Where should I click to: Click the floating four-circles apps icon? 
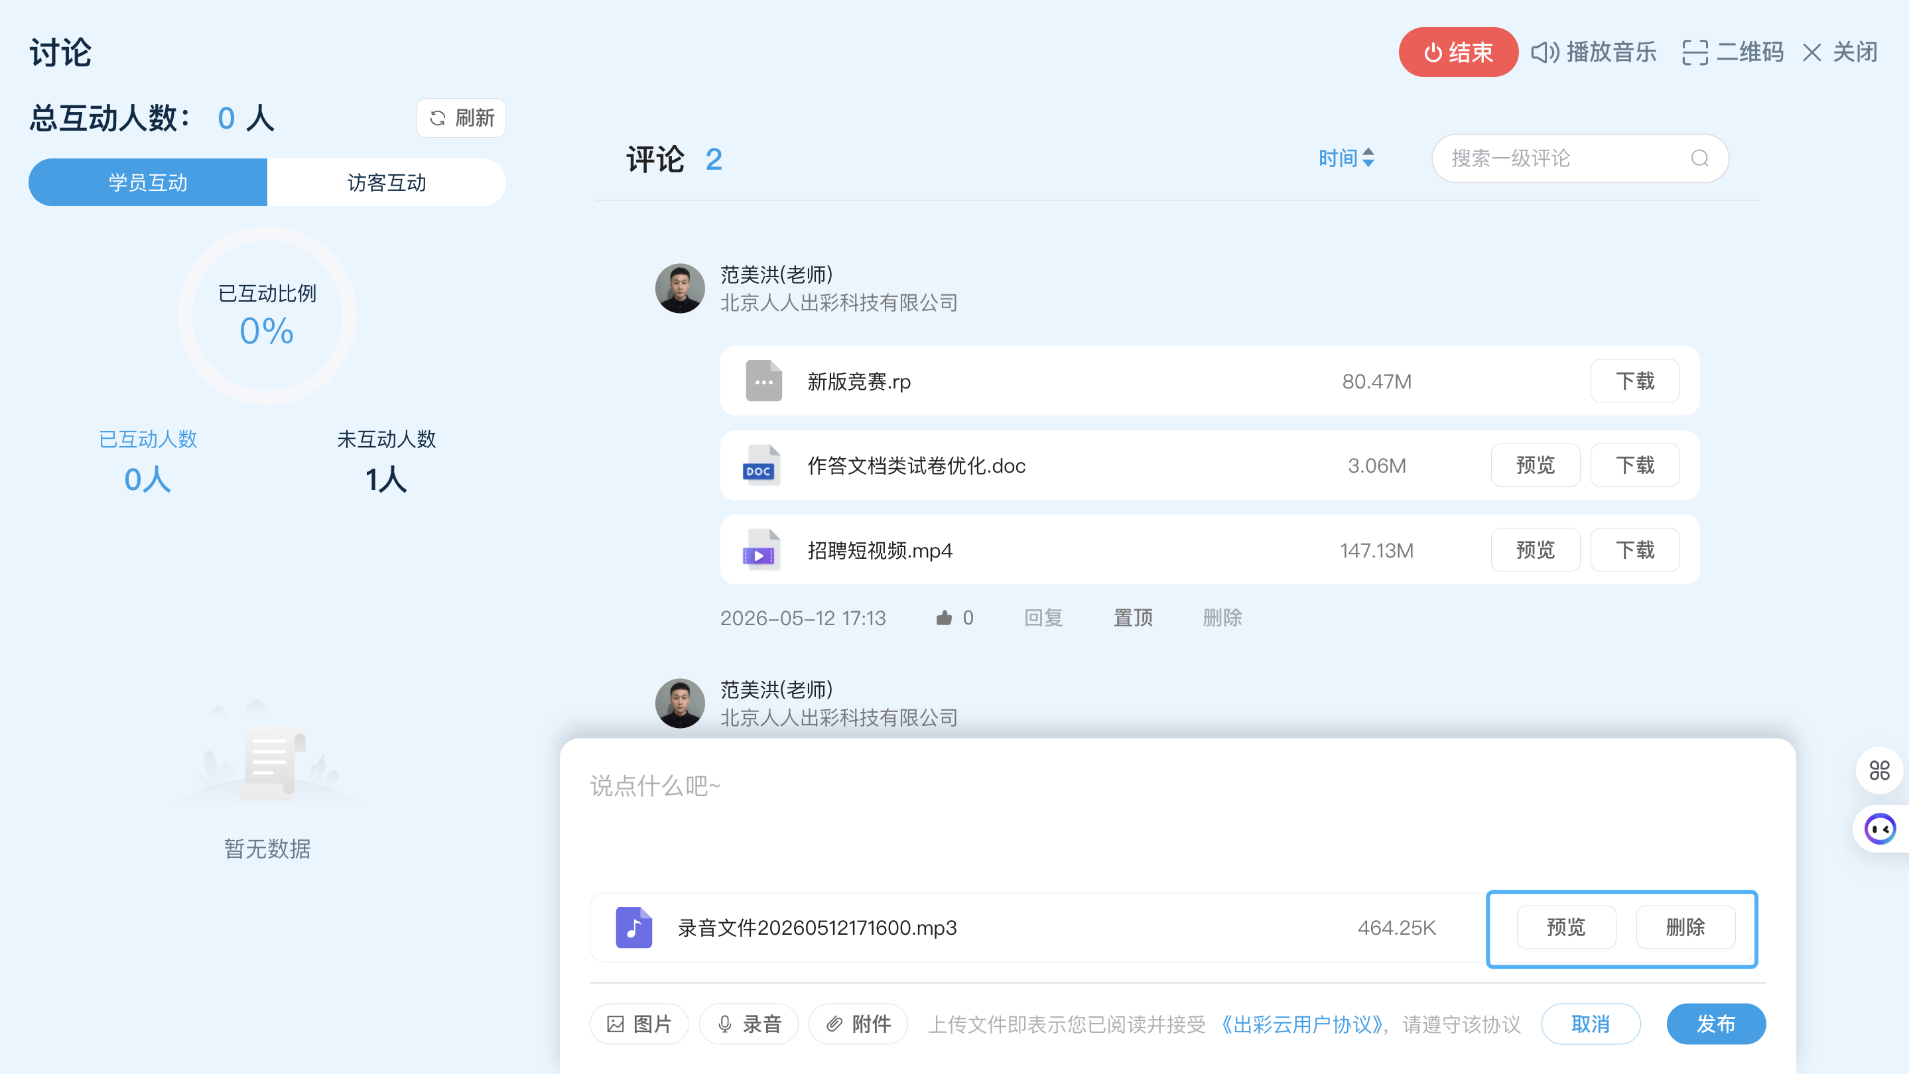[x=1879, y=770]
